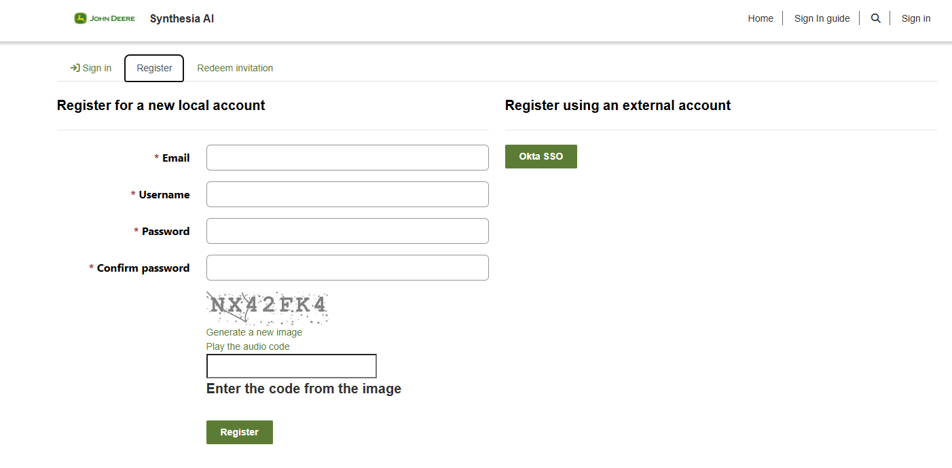Select the Password text box

347,231
